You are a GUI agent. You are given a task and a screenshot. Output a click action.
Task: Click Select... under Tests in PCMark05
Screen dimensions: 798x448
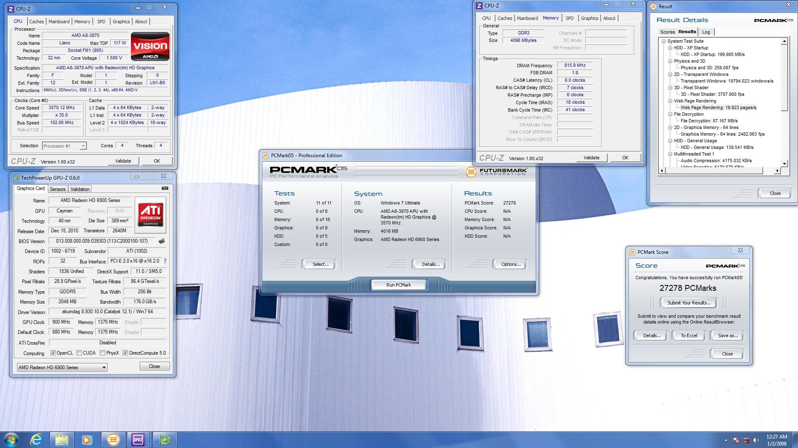coord(320,264)
